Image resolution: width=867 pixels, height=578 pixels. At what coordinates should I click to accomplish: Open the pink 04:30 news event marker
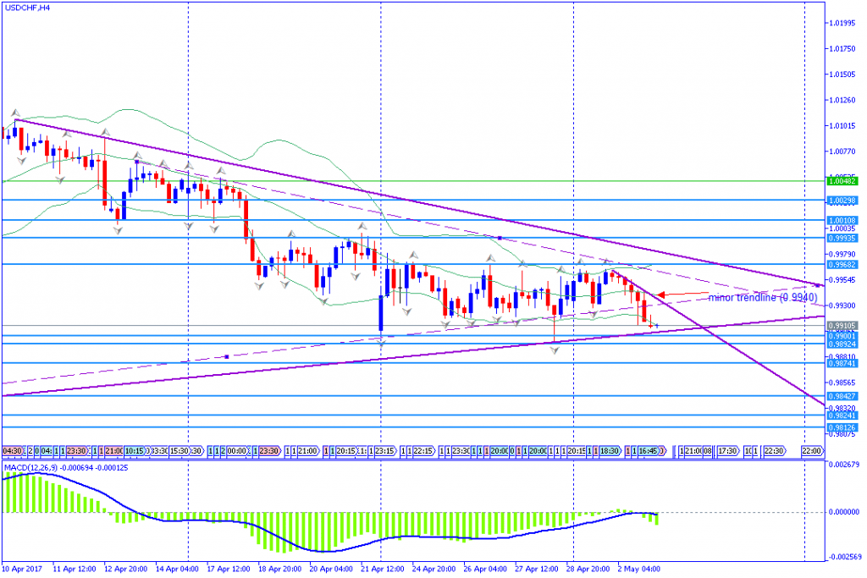tap(12, 451)
